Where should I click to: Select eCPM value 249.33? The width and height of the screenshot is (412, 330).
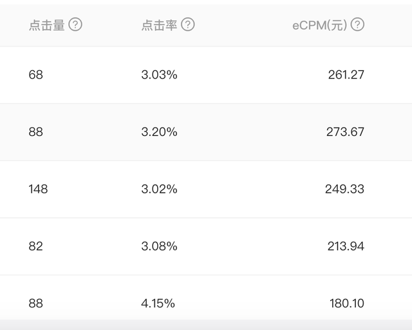coord(344,189)
